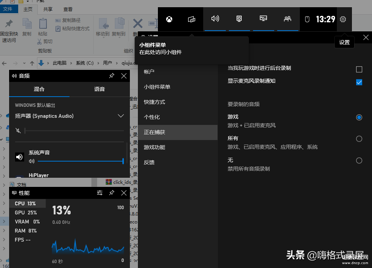The image size is (372, 268).
Task: Toggle the Performance widget monitor icon in Game Bar
Action: click(x=263, y=18)
